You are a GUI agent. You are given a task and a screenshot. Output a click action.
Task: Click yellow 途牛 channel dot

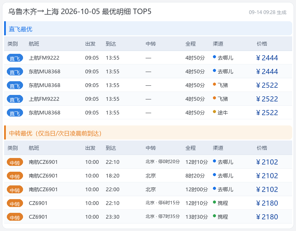coord(214,111)
